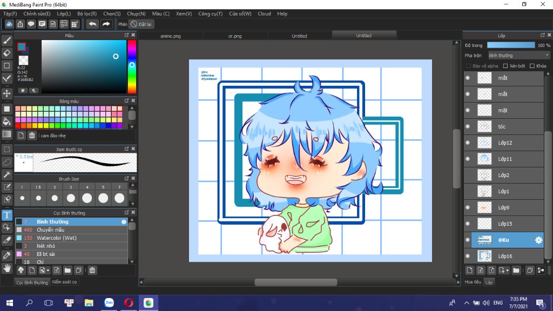Viewport: 553px width, 311px height.
Task: Adjust the Độ trong opacity slider
Action: (511, 45)
